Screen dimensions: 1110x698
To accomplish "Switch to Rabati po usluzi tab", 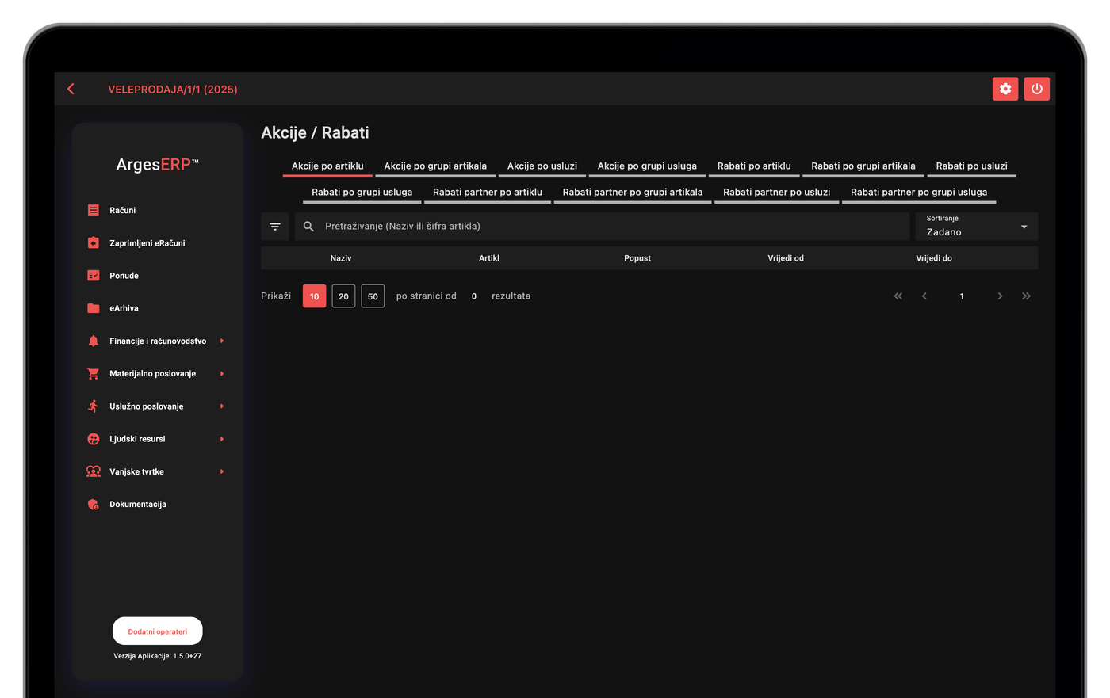I will tap(971, 166).
